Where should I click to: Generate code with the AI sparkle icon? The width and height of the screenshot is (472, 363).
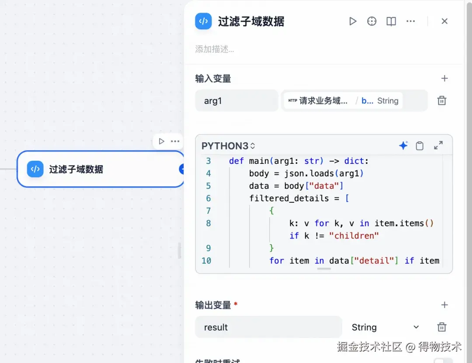pyautogui.click(x=403, y=145)
